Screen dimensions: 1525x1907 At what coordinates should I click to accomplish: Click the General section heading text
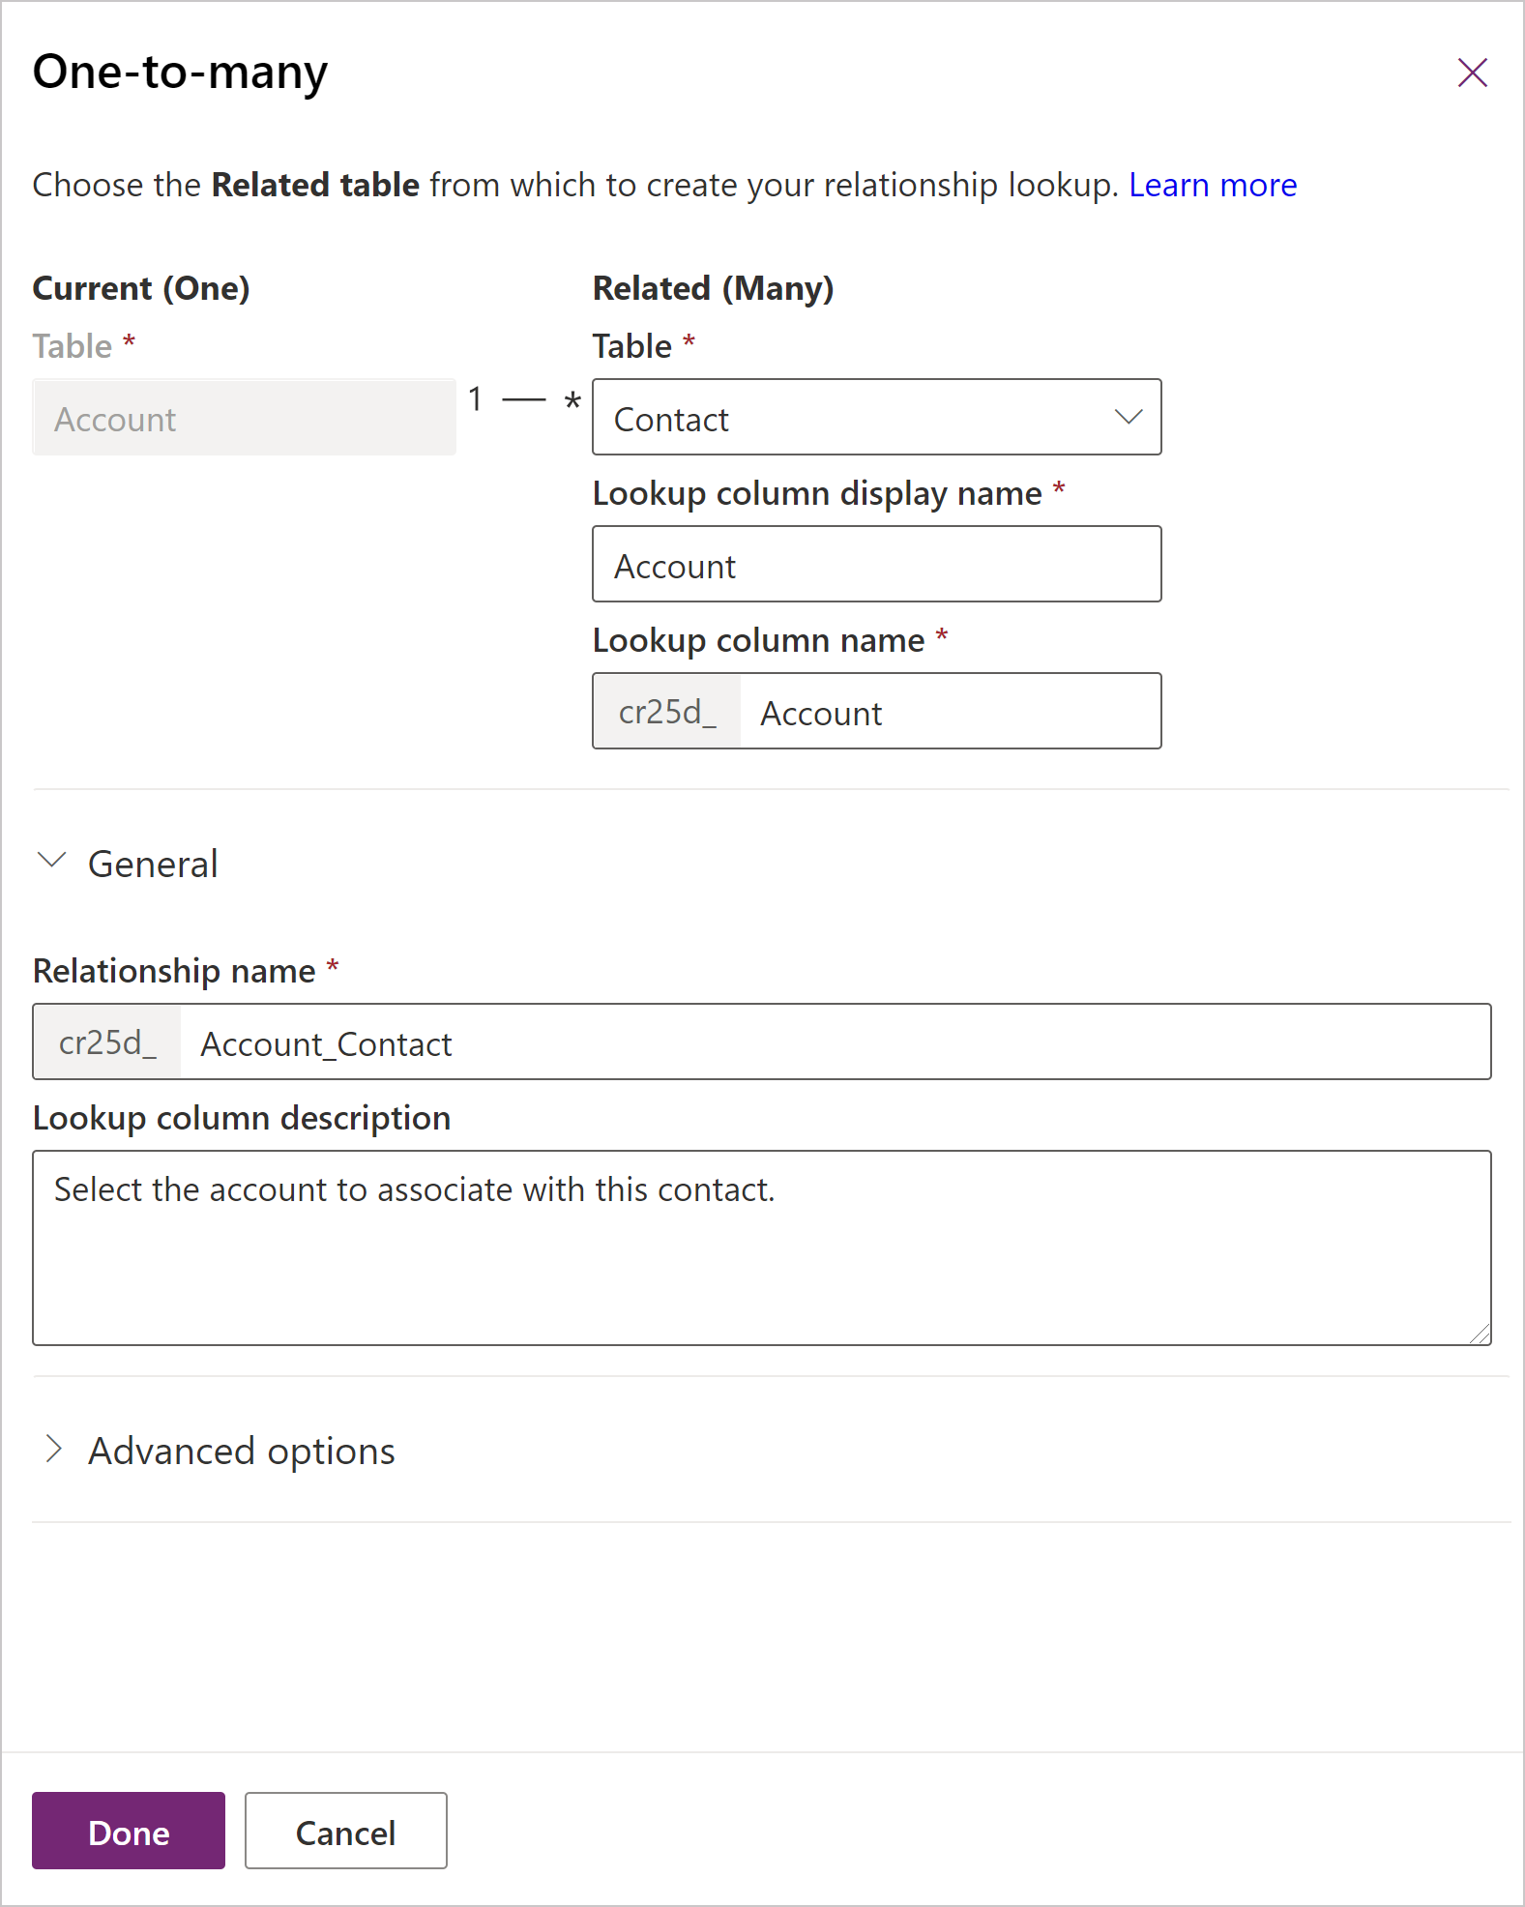pos(153,864)
